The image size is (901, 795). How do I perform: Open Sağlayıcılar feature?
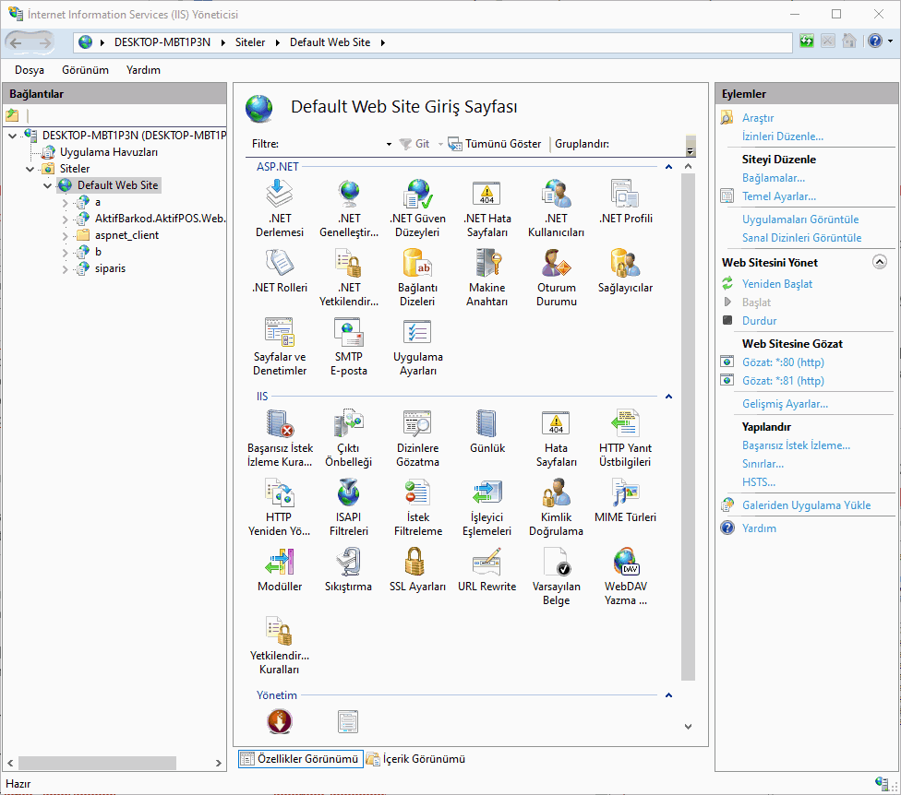(625, 270)
